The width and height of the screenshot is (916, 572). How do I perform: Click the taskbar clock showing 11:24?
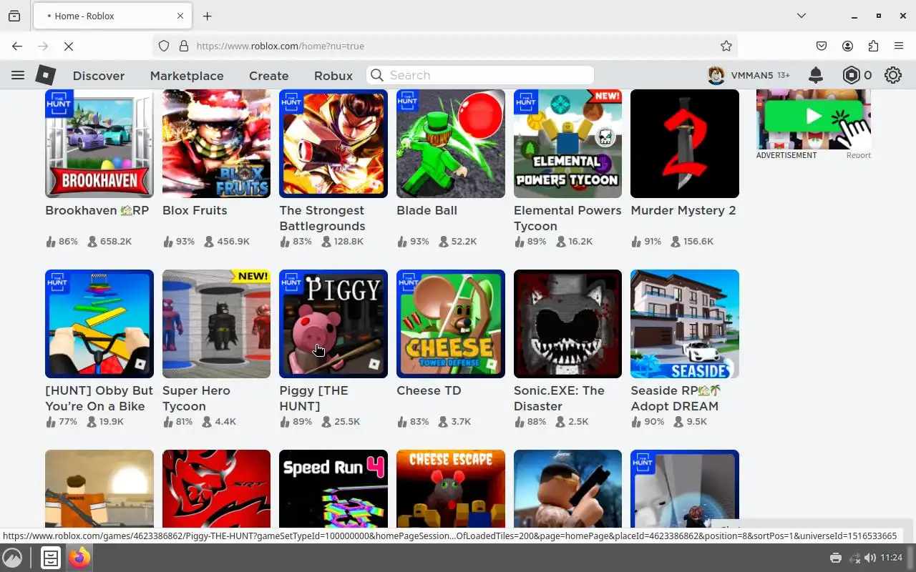pos(892,558)
